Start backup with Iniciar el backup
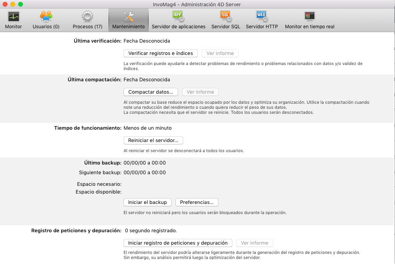This screenshot has height=264, width=395. click(x=148, y=202)
